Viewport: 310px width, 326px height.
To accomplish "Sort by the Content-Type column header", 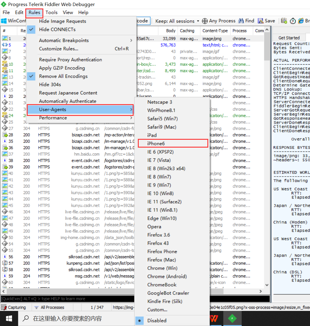I will point(215,30).
